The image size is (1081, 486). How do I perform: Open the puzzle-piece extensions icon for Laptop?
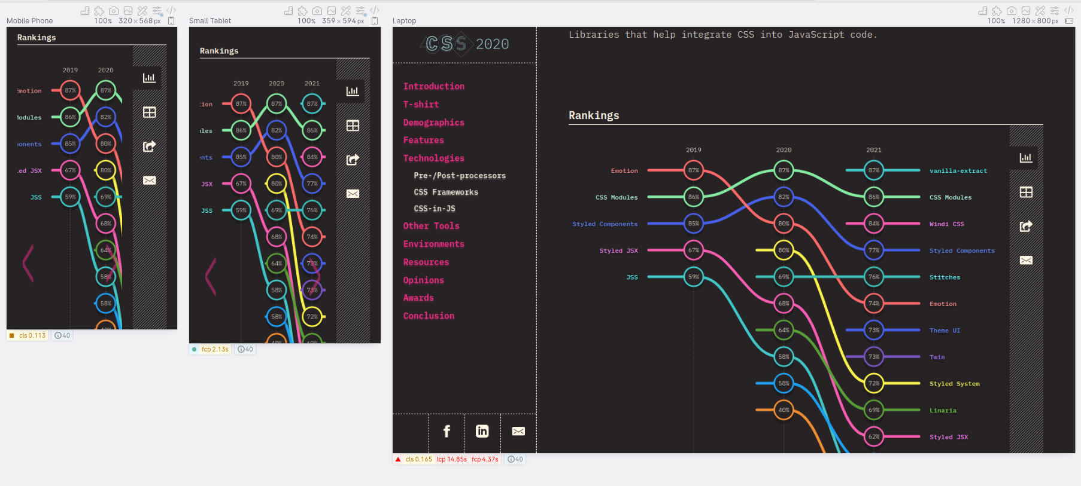click(997, 11)
